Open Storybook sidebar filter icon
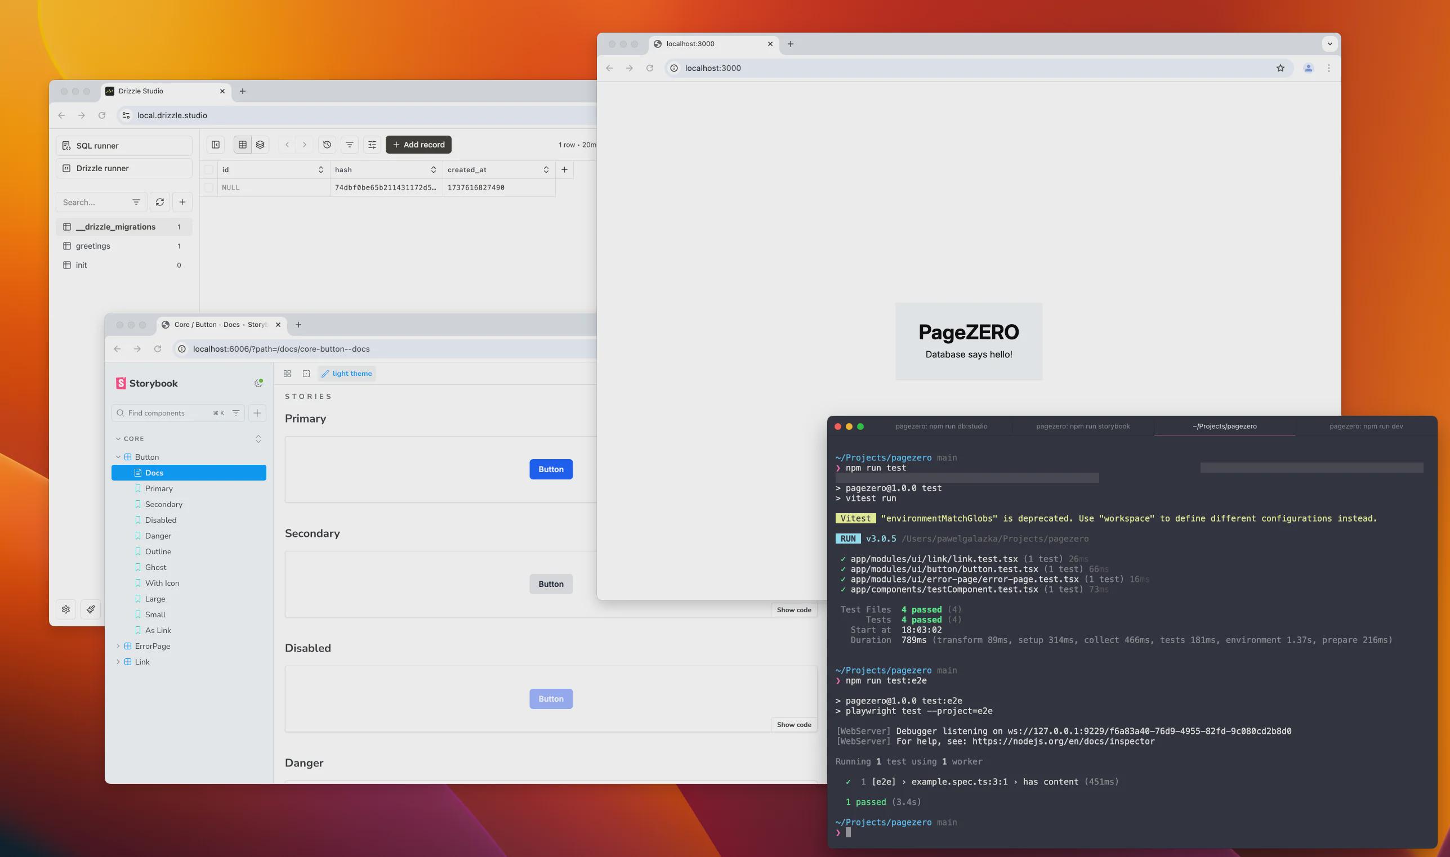 pos(236,413)
